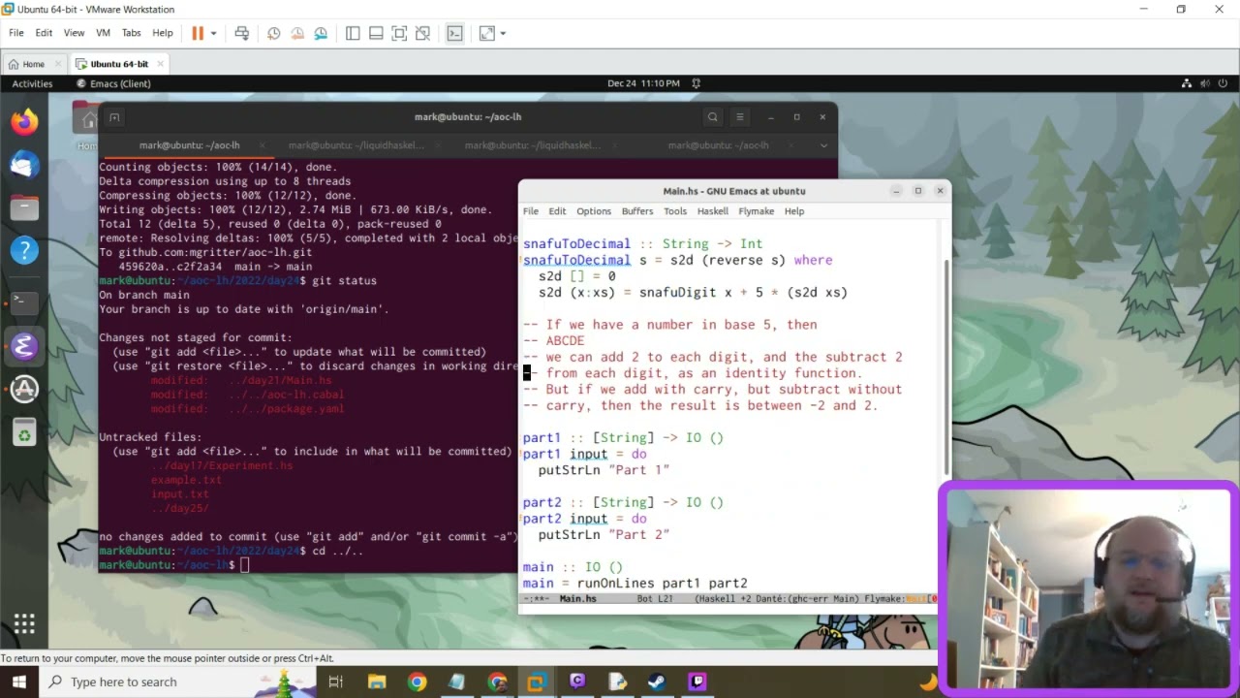Screen dimensions: 1240x698
Task: Open Help from the Ubuntu dock
Action: [24, 250]
